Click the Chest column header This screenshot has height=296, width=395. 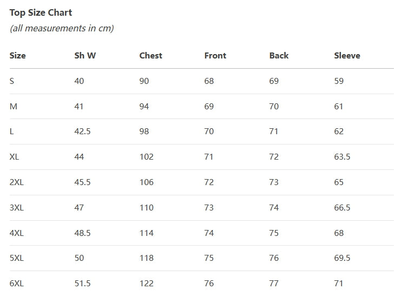pos(150,55)
